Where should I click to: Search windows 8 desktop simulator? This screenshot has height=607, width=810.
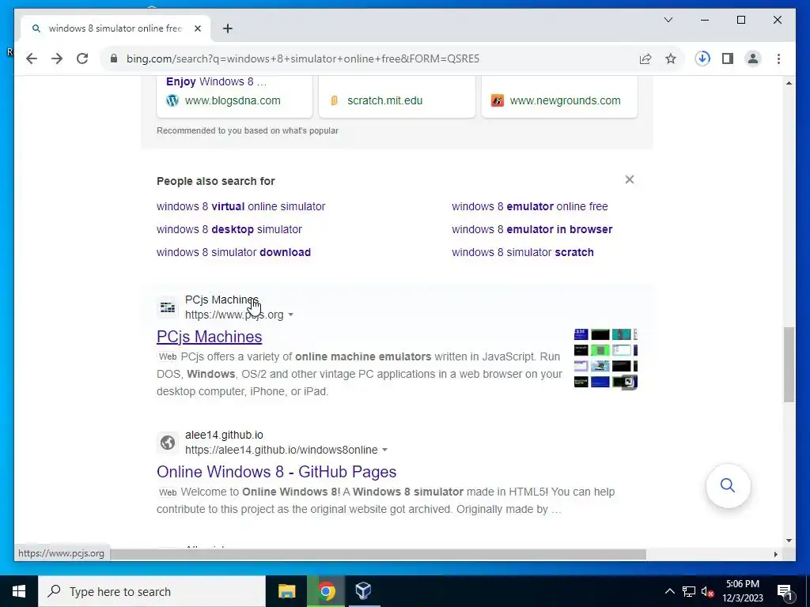229,229
